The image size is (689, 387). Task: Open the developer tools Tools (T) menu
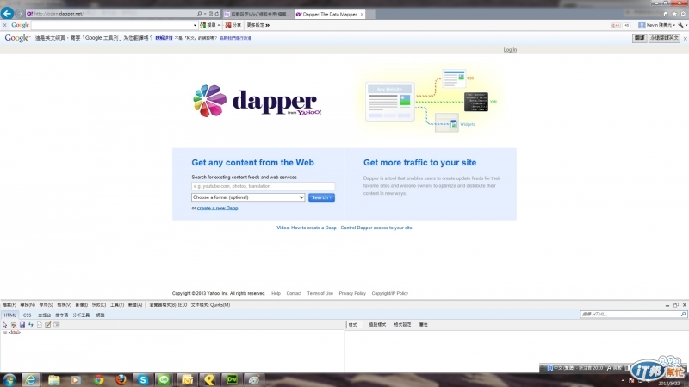pyautogui.click(x=117, y=305)
